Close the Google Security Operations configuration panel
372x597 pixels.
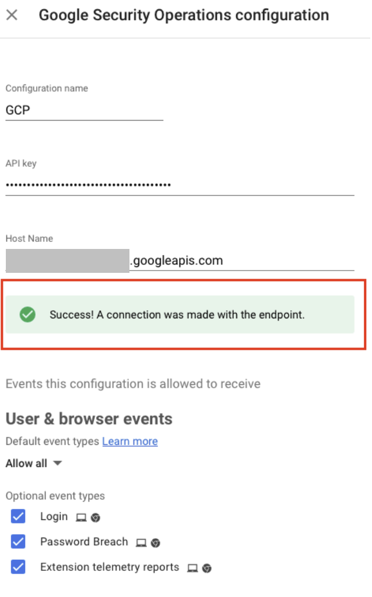point(13,15)
